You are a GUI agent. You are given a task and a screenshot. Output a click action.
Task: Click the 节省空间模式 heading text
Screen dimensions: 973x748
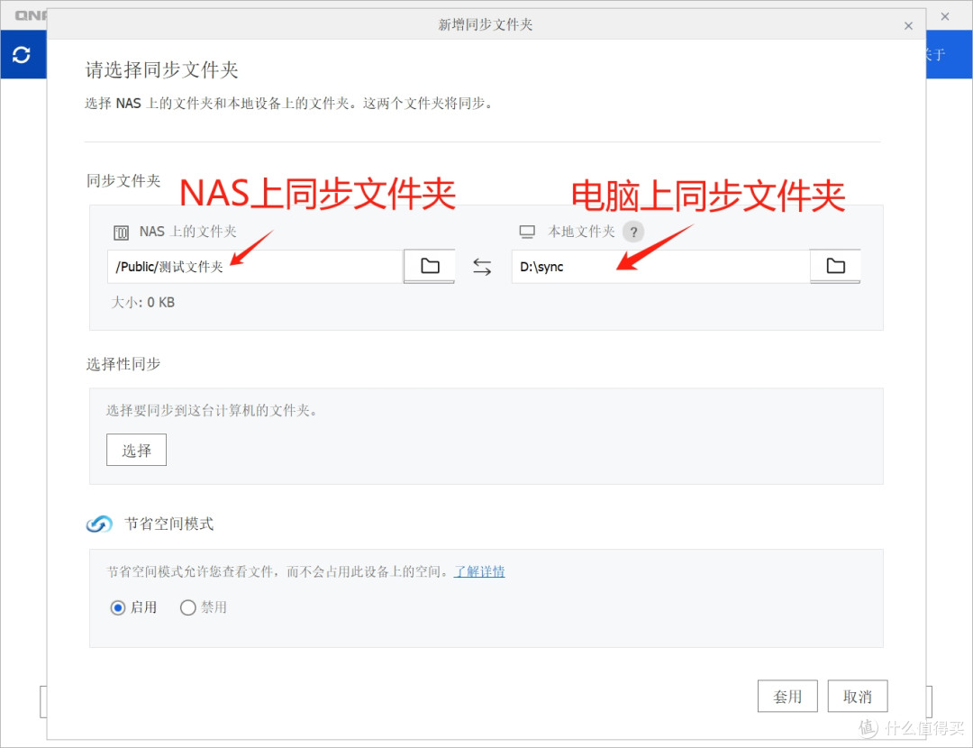pos(168,524)
